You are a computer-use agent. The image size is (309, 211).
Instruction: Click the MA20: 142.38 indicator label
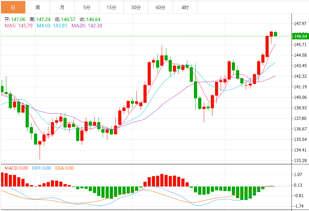[87, 26]
